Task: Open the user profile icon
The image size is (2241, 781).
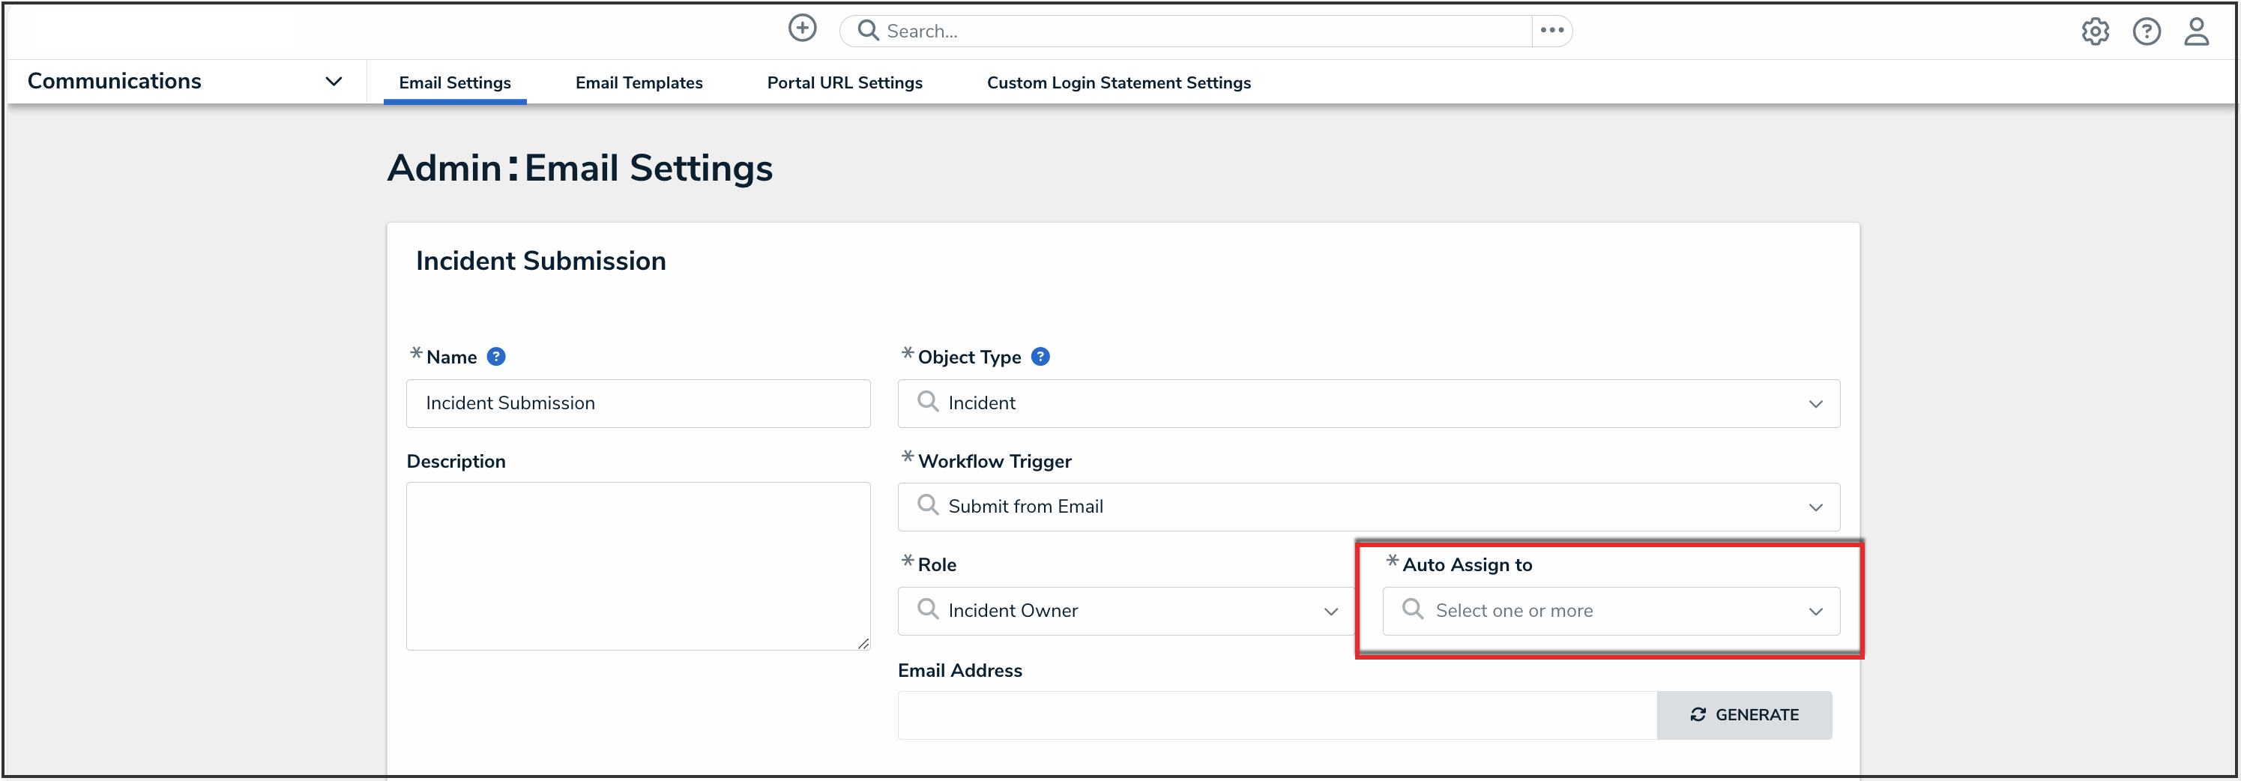Action: point(2196,31)
